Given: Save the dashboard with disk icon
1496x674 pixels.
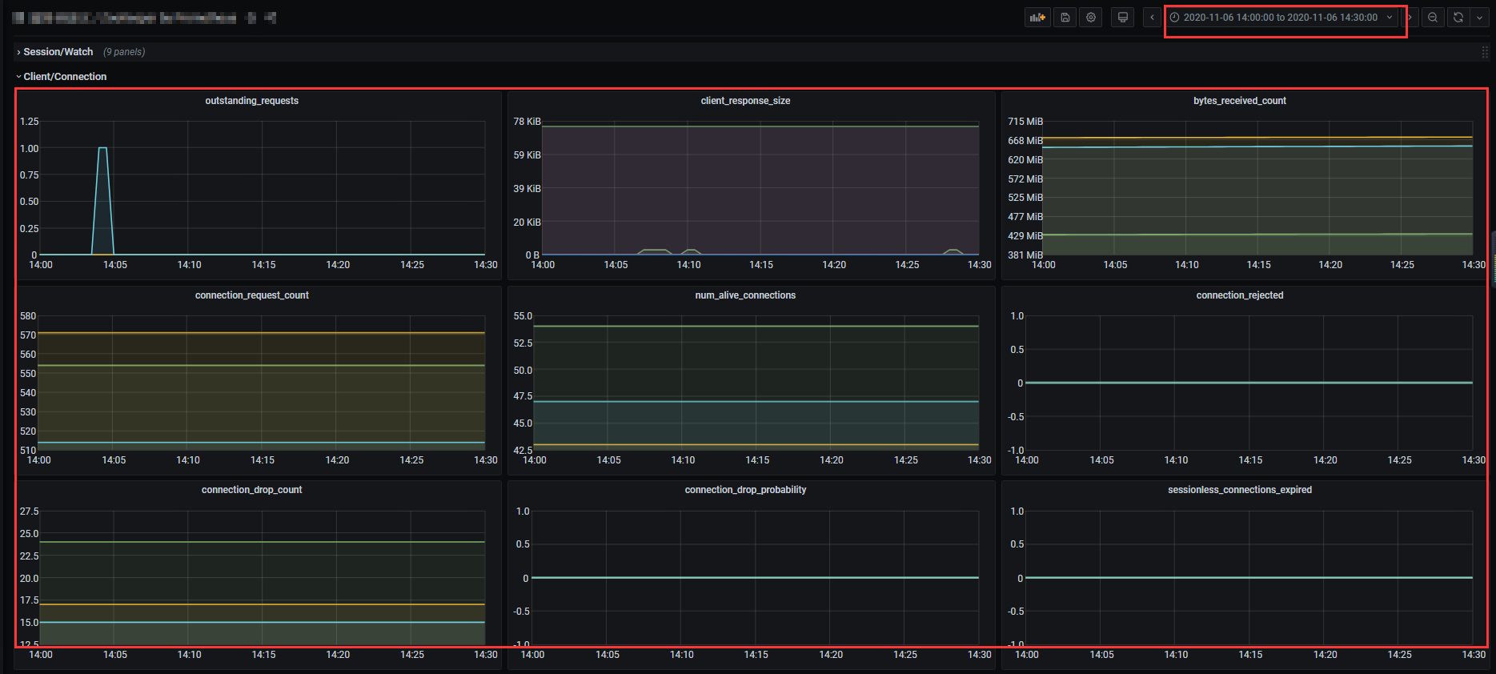Looking at the screenshot, I should 1065,18.
